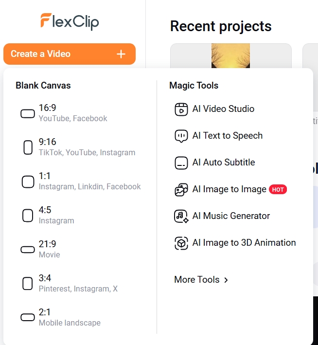
Task: Open the AI Image to Image tool
Action: (x=229, y=189)
